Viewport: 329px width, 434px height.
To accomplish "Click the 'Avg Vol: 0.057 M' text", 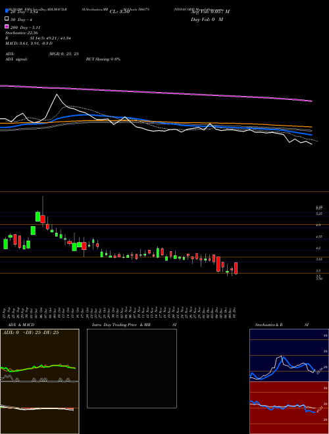I will click(x=210, y=12).
